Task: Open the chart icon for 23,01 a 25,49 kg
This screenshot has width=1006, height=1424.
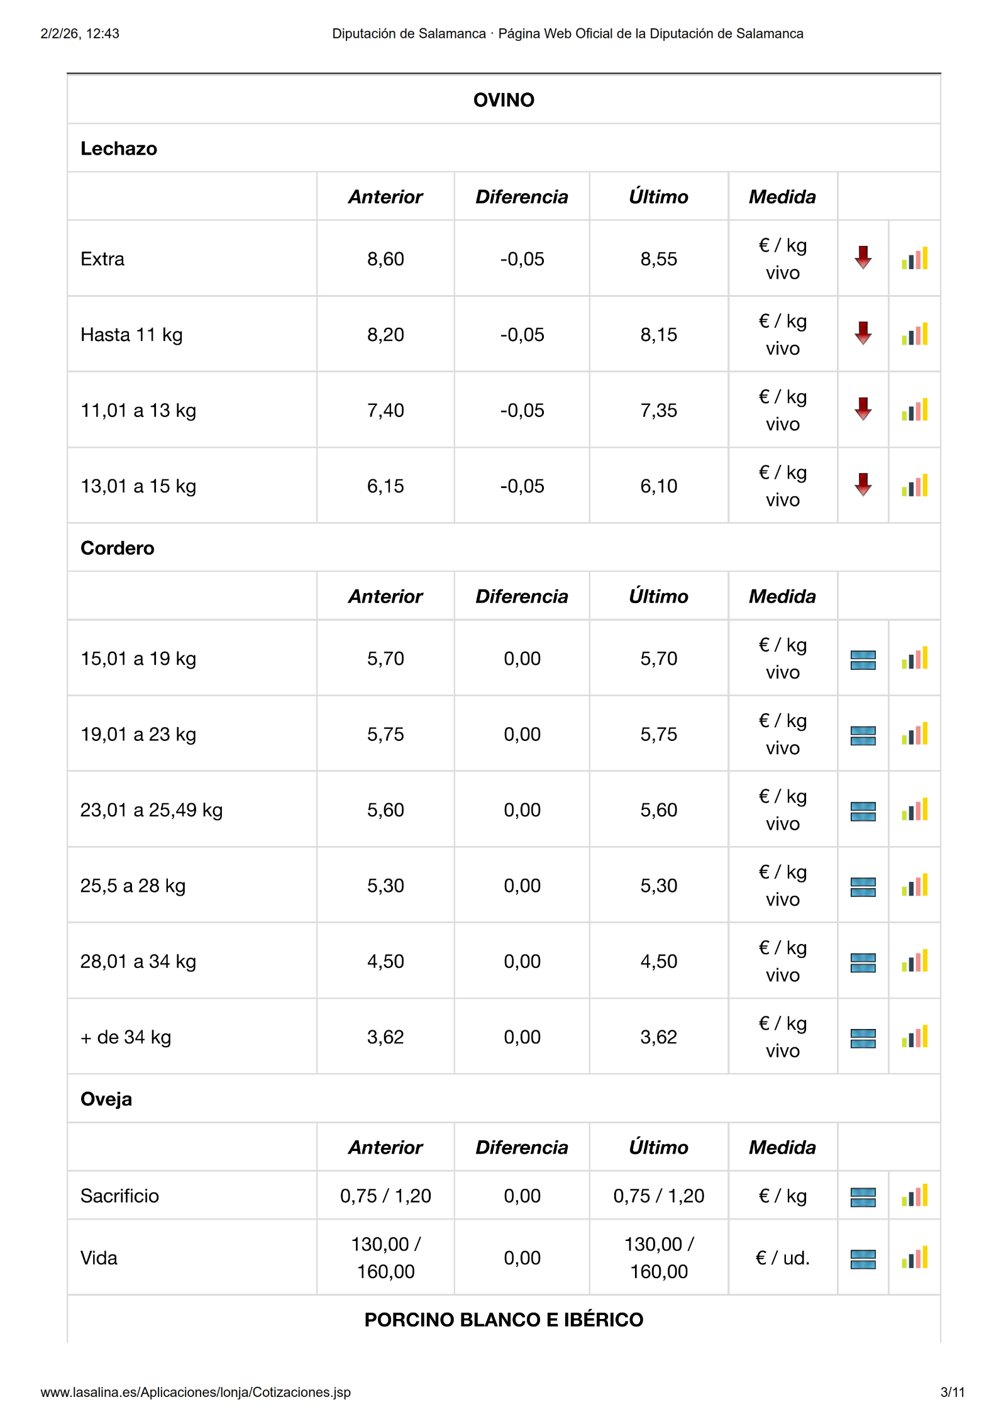Action: tap(914, 810)
